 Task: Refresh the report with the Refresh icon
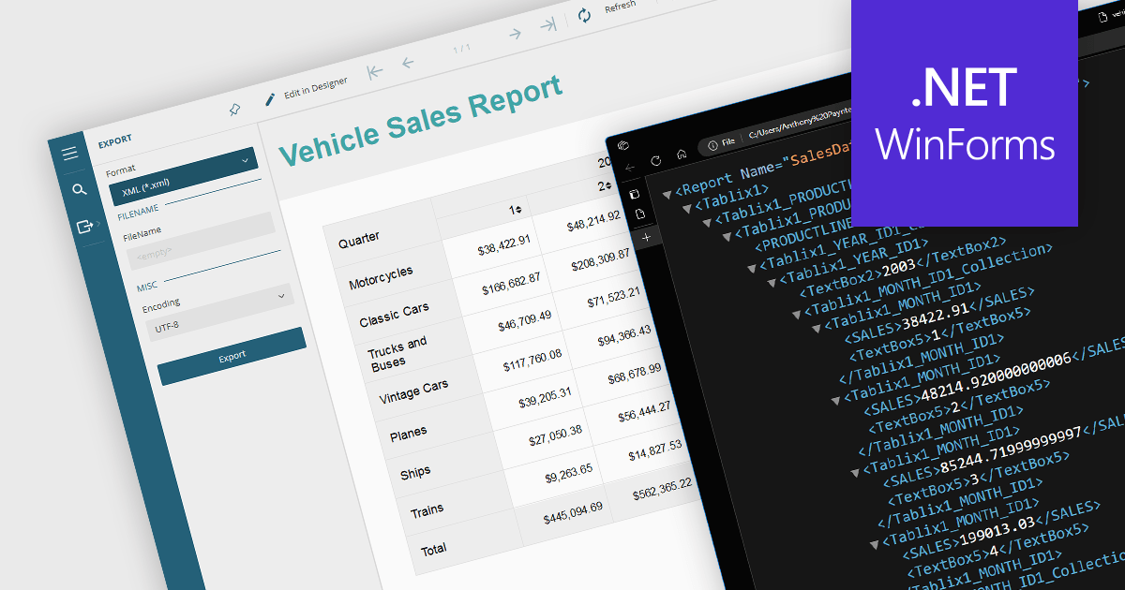point(585,15)
